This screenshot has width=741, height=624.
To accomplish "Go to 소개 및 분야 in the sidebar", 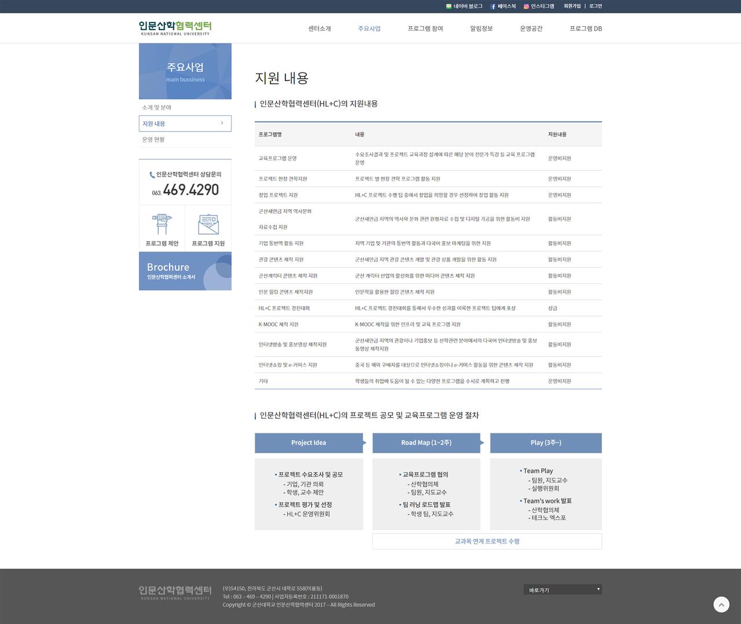I will click(157, 108).
